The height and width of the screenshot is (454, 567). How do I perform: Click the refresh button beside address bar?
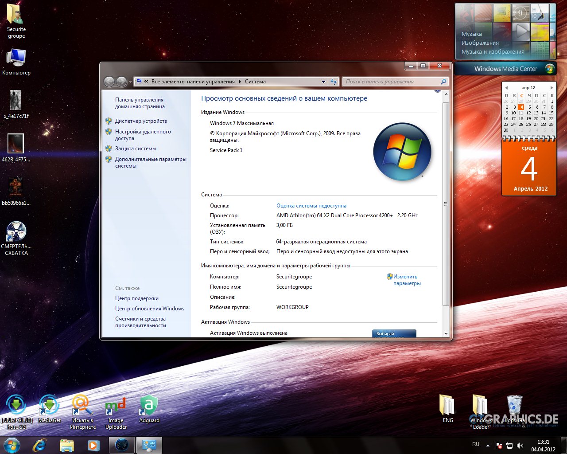tap(334, 82)
